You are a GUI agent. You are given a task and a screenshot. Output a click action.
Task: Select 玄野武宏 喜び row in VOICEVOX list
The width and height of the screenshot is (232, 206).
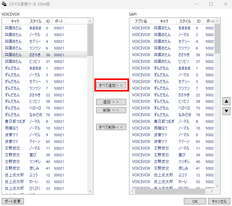point(45,155)
